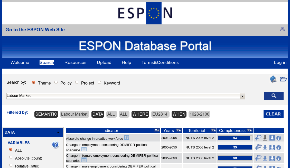The width and height of the screenshot is (290, 168).
Task: Click completeness bar 99 for Change in female employment
Action: click(x=235, y=158)
